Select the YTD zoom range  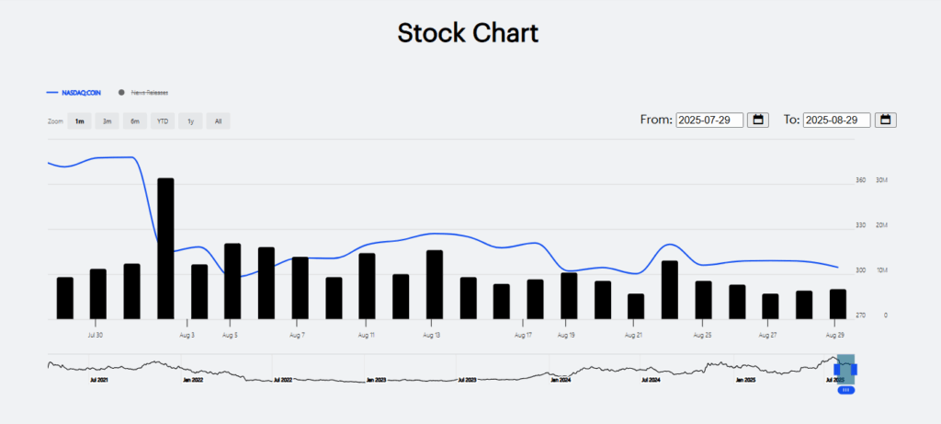pos(163,121)
